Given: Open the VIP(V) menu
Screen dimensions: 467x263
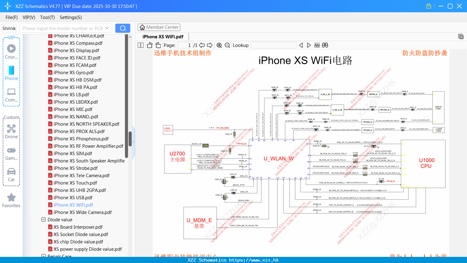Looking at the screenshot, I should [29, 17].
